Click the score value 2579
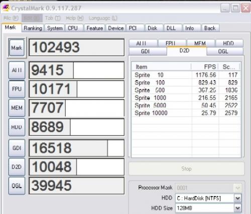The height and width of the screenshot is (214, 251). tap(231, 113)
